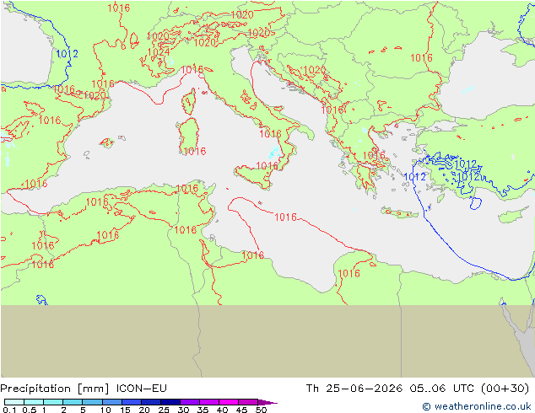Click the '1016' label over Ukraine region
The image size is (535, 413).
[421, 58]
